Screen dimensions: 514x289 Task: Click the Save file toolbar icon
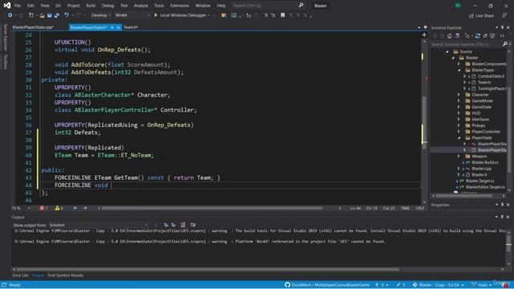tap(49, 15)
